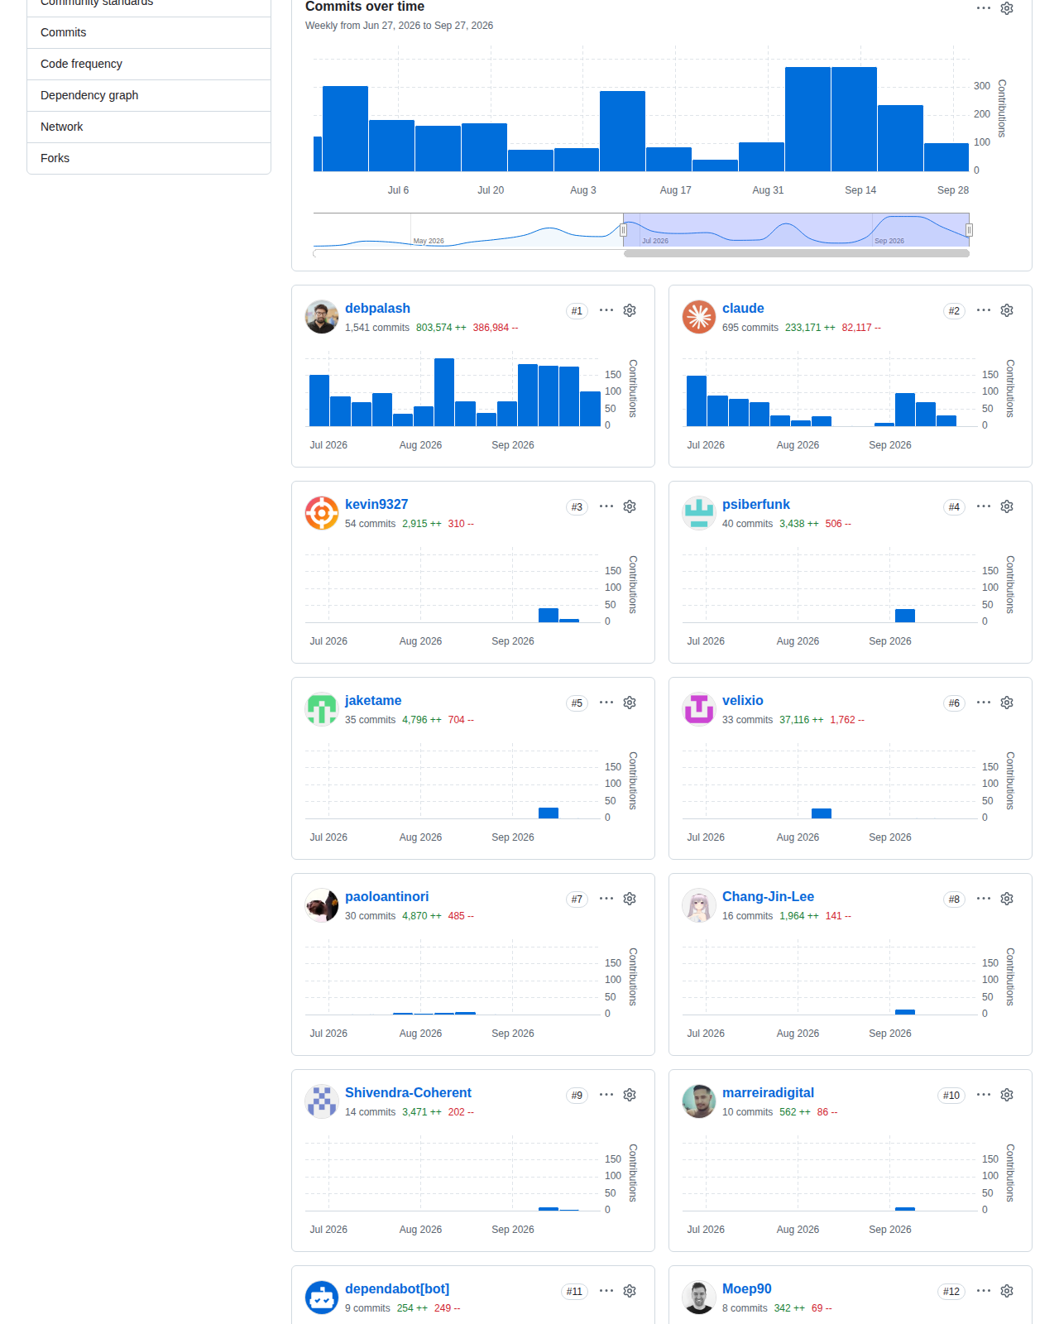1059x1324 pixels.
Task: Open debpalash avatar profile picture
Action: click(322, 317)
